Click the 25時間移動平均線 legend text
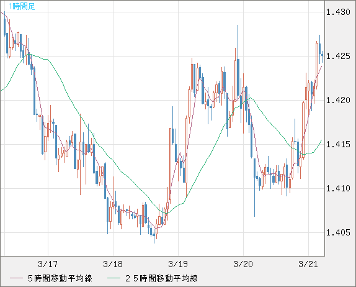 (x=161, y=278)
